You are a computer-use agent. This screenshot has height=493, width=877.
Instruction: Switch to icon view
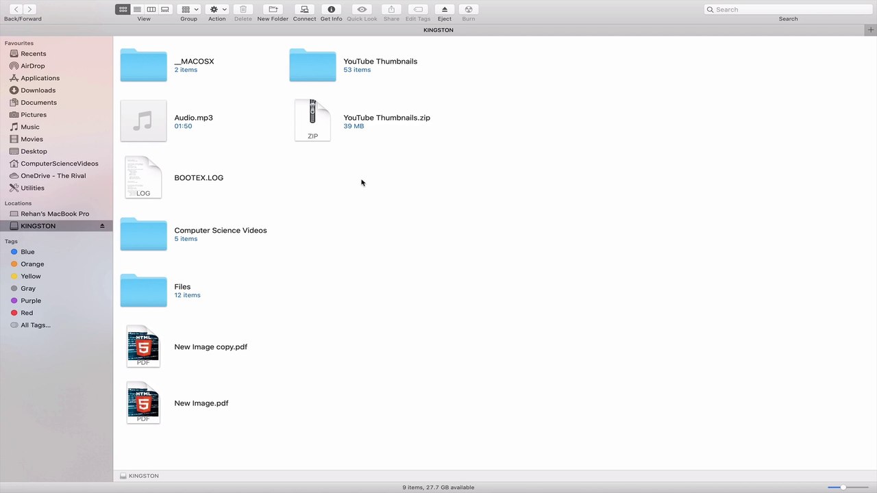click(123, 10)
